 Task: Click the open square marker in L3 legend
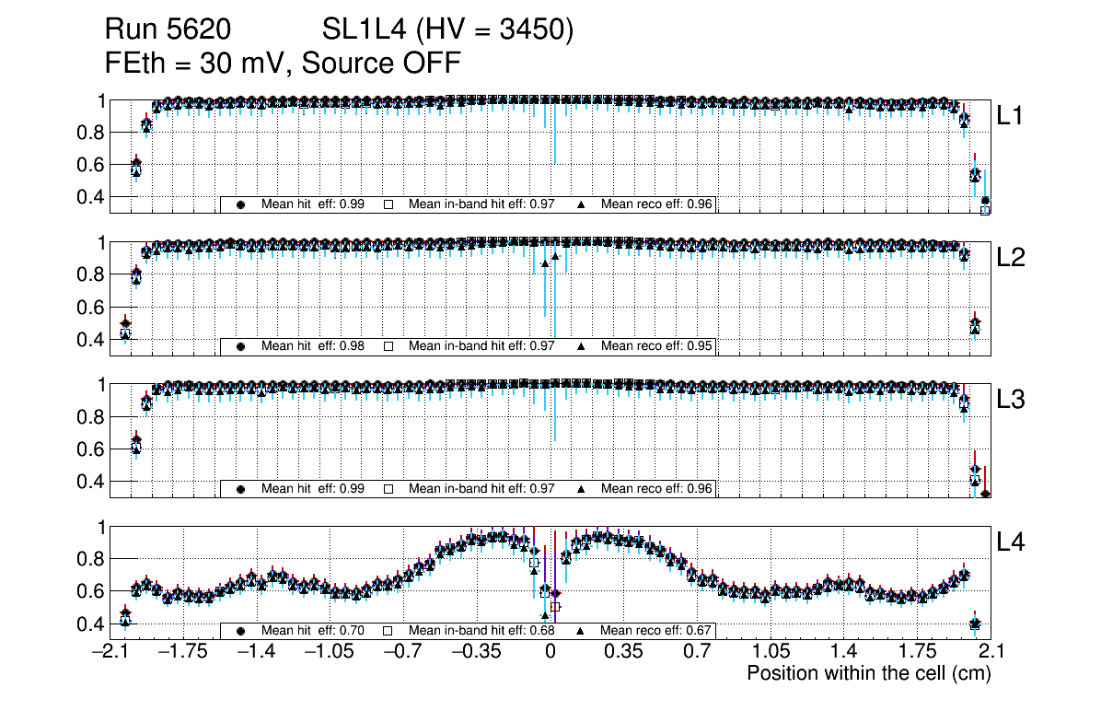(x=388, y=489)
